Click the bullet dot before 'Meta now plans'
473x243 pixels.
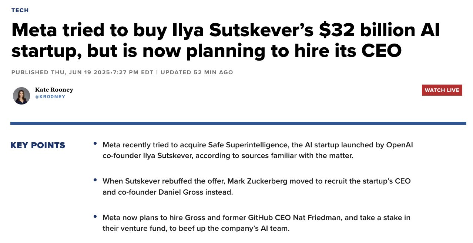(x=95, y=216)
